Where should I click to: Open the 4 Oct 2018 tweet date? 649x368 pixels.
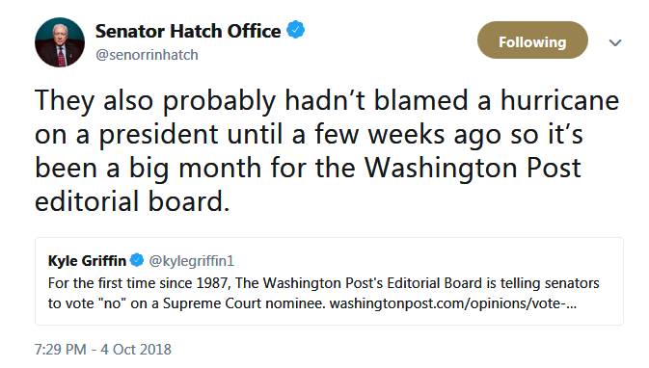tap(136, 350)
